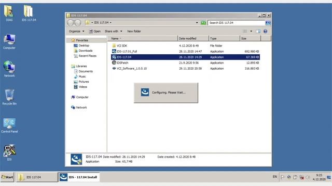Switch to IDS - 117.04 Install taskbar item
The image size is (332, 186).
(79, 177)
